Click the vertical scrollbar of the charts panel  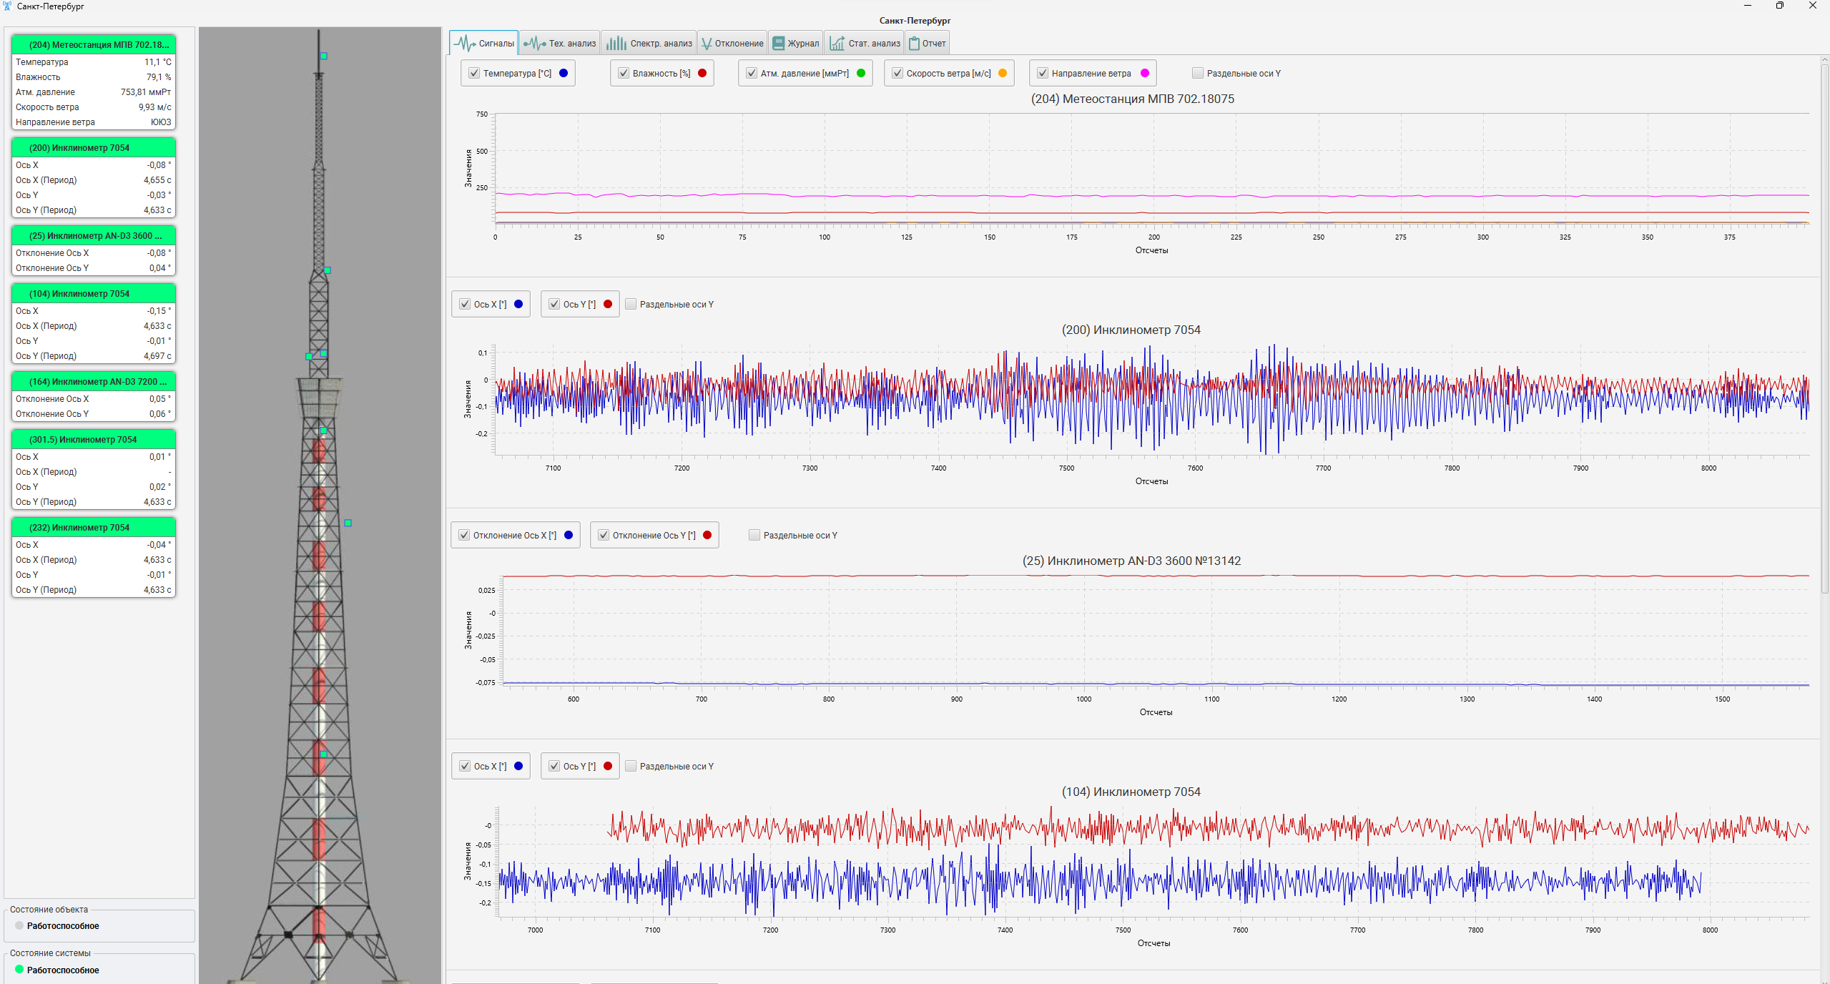tap(1824, 329)
